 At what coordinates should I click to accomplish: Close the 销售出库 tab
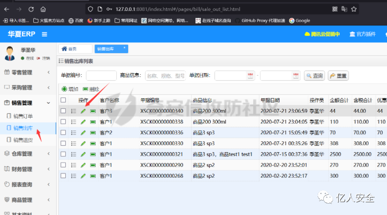click(125, 48)
